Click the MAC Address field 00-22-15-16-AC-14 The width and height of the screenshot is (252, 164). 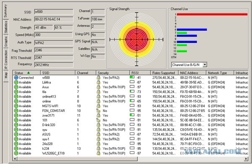[54, 19]
